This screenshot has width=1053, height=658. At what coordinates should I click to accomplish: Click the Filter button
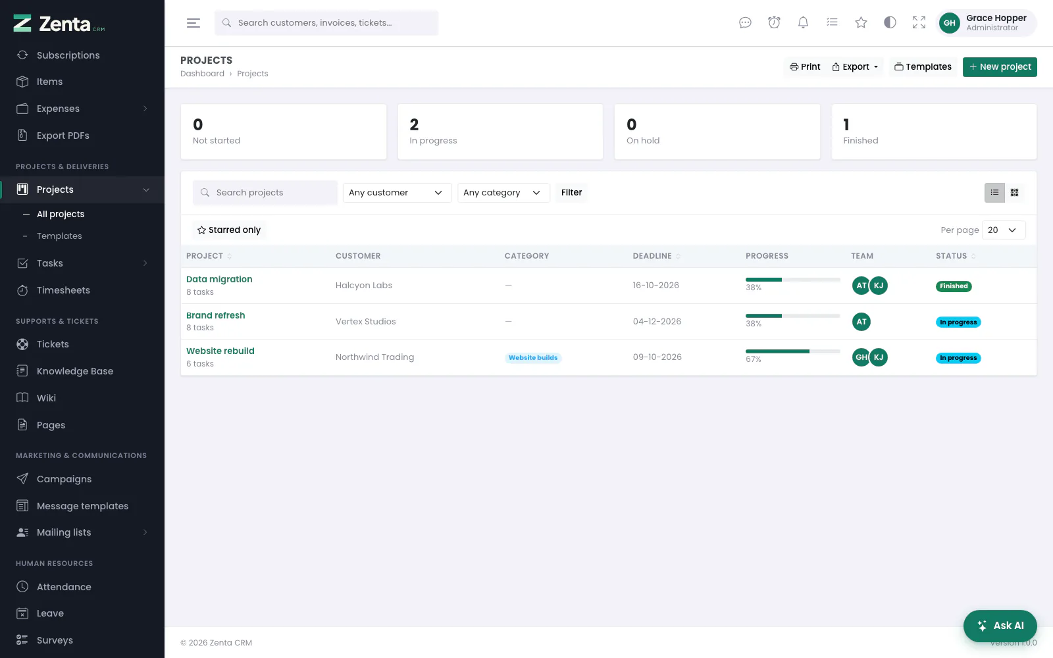tap(571, 193)
